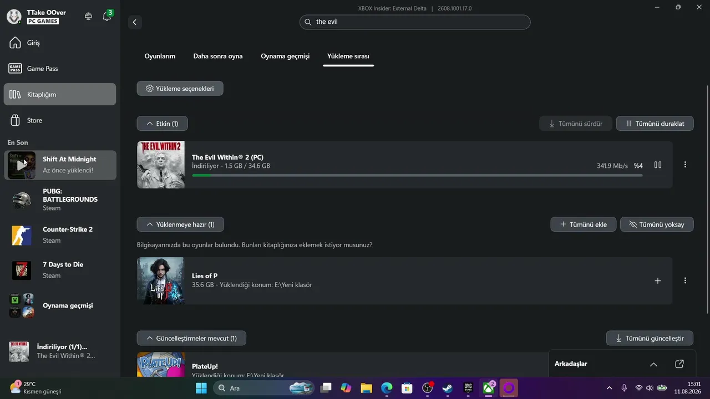Image resolution: width=710 pixels, height=399 pixels.
Task: Open Kitaplığım in the sidebar
Action: pos(60,94)
